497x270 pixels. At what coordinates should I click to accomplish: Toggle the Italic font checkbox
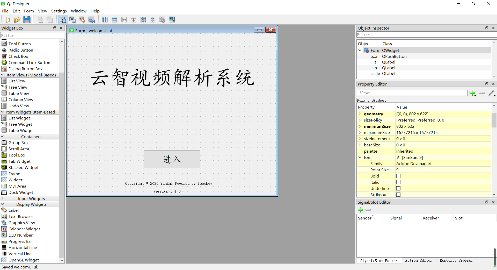tap(398, 182)
